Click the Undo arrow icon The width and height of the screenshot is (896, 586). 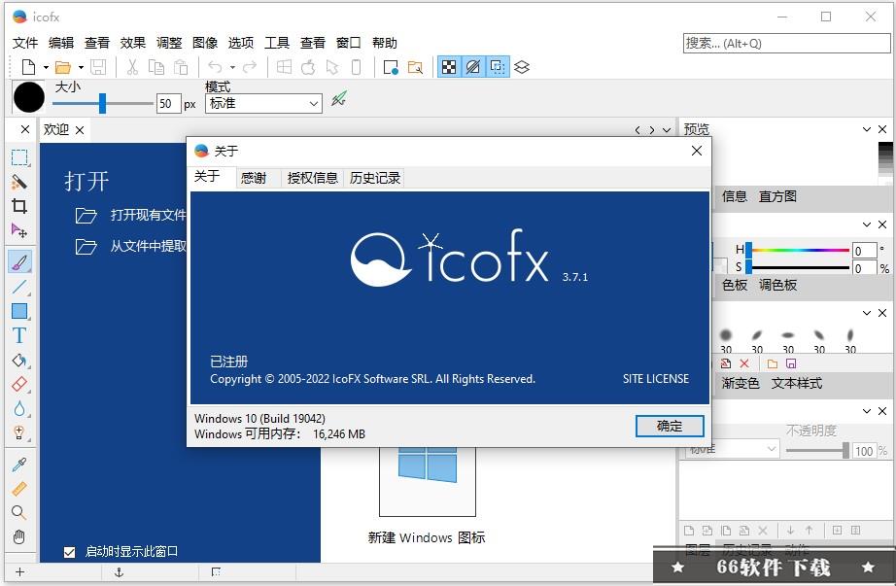pyautogui.click(x=215, y=67)
